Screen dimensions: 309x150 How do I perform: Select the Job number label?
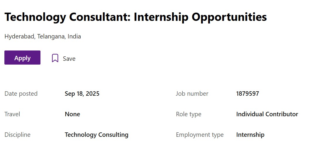(192, 94)
